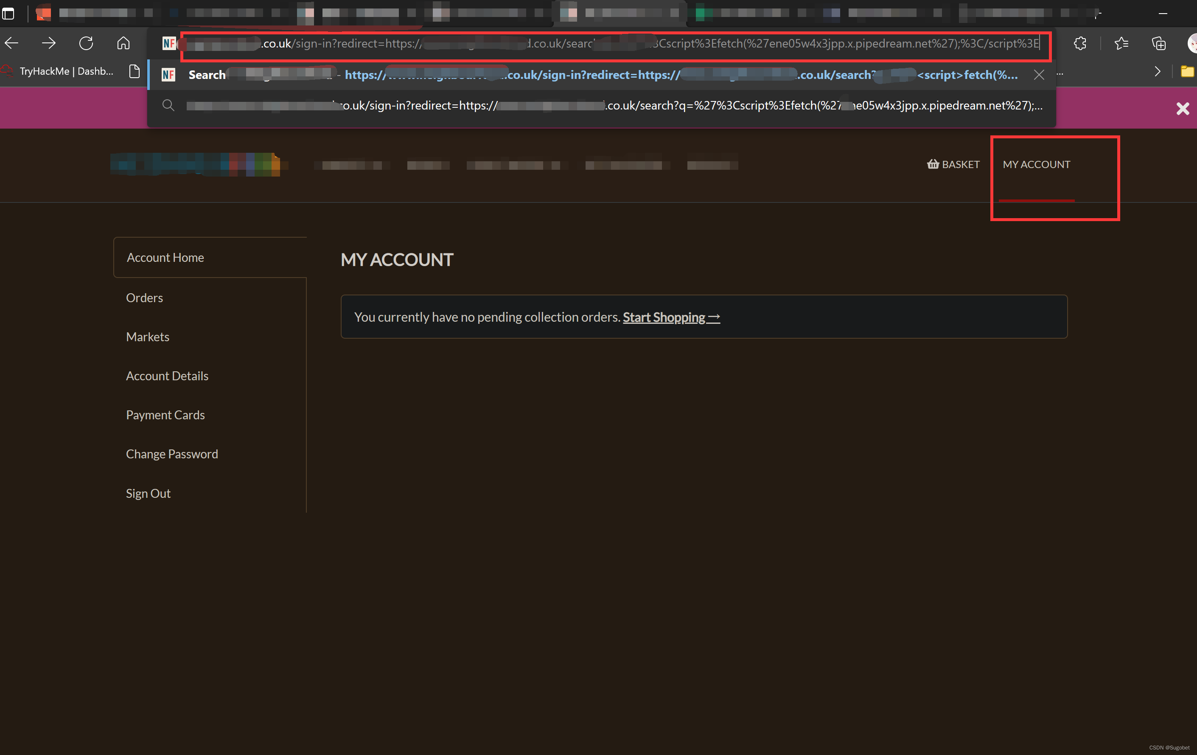Image resolution: width=1197 pixels, height=755 pixels.
Task: Open Payment Cards in sidebar
Action: point(165,415)
